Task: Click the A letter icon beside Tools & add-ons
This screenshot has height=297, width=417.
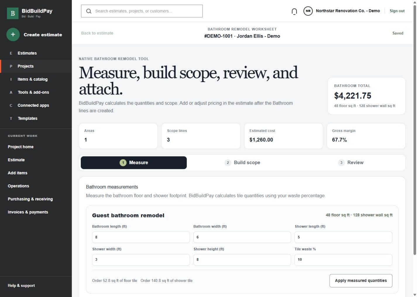Action: [11, 92]
